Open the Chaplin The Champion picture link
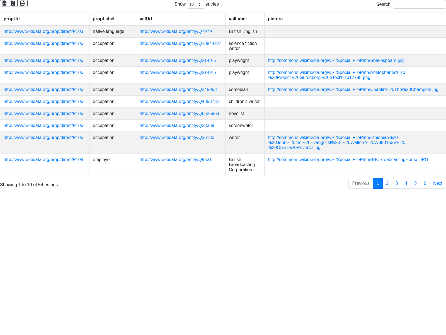 coord(353,90)
